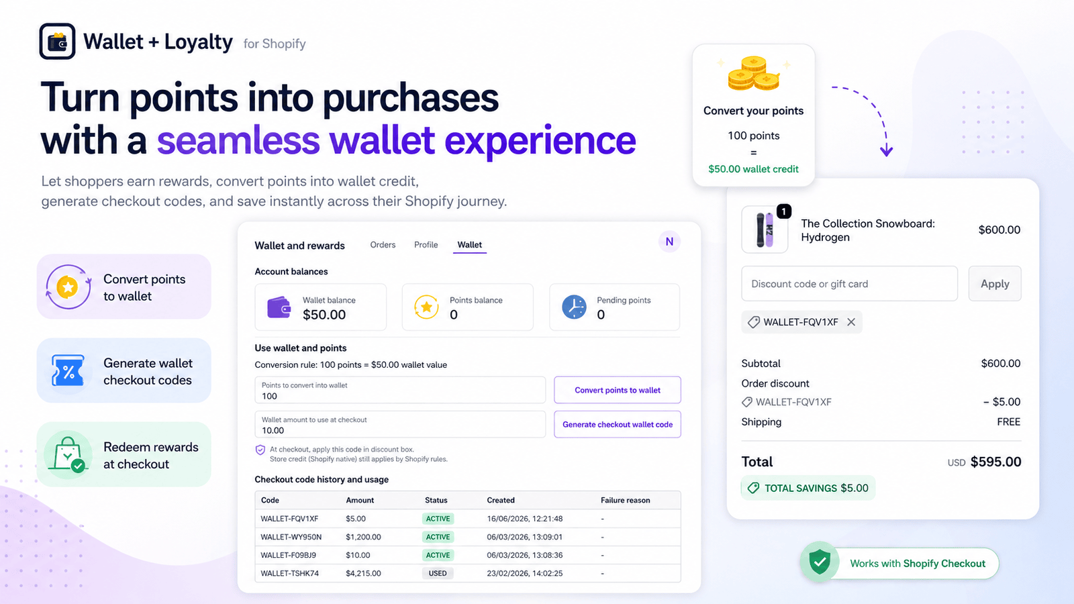Click the FREE shipping value
The image size is (1074, 604).
1008,421
